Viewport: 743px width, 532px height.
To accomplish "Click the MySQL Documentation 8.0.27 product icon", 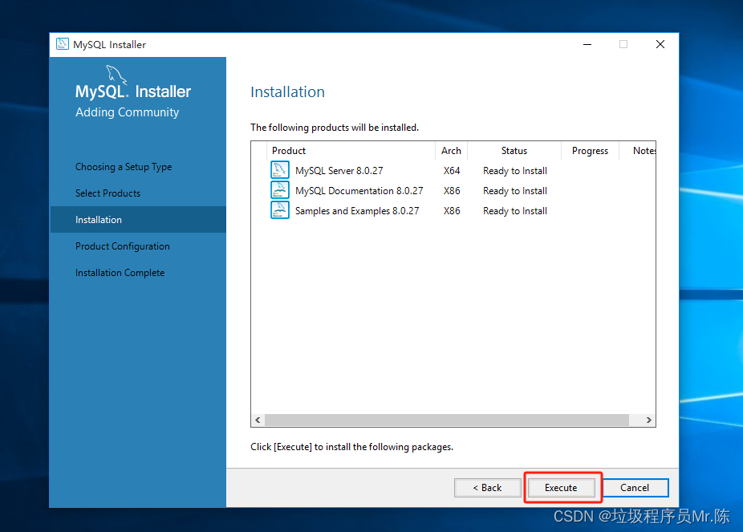I will coord(279,190).
